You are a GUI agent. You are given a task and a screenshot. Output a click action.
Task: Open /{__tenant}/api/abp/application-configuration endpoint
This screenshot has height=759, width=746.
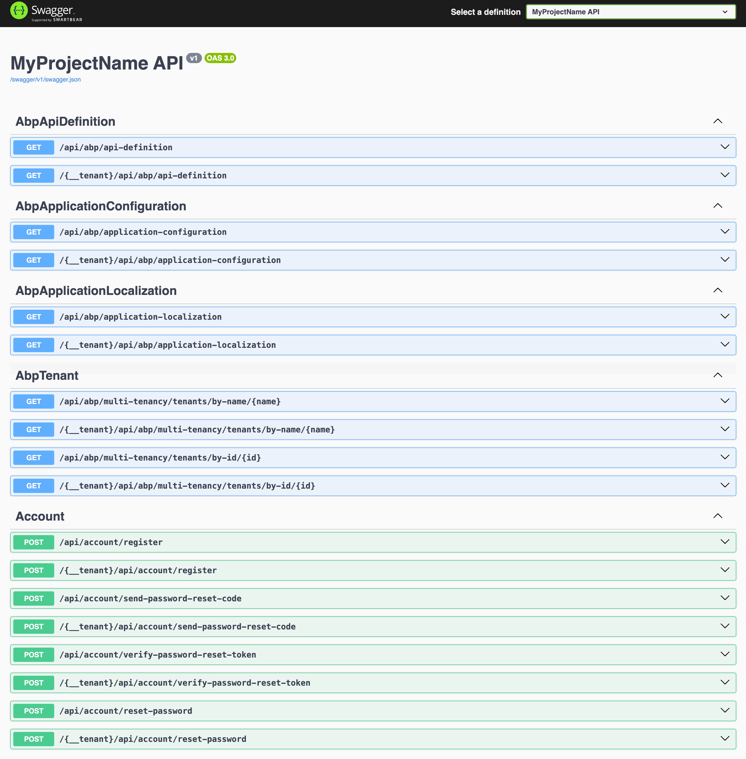tap(170, 260)
